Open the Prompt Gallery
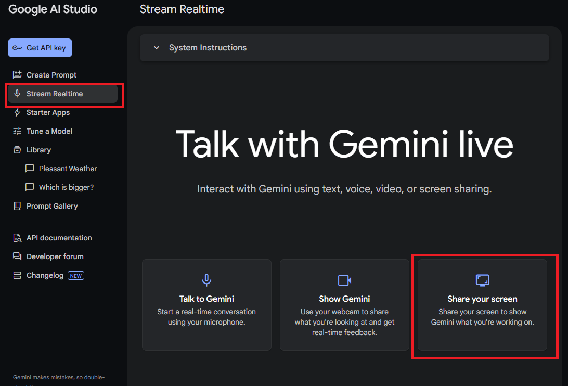Screen dimensions: 568x386 (62, 206)
